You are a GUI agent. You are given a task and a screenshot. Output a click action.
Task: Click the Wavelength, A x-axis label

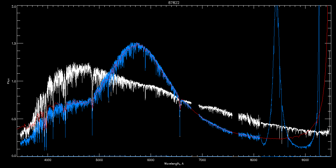174,164
